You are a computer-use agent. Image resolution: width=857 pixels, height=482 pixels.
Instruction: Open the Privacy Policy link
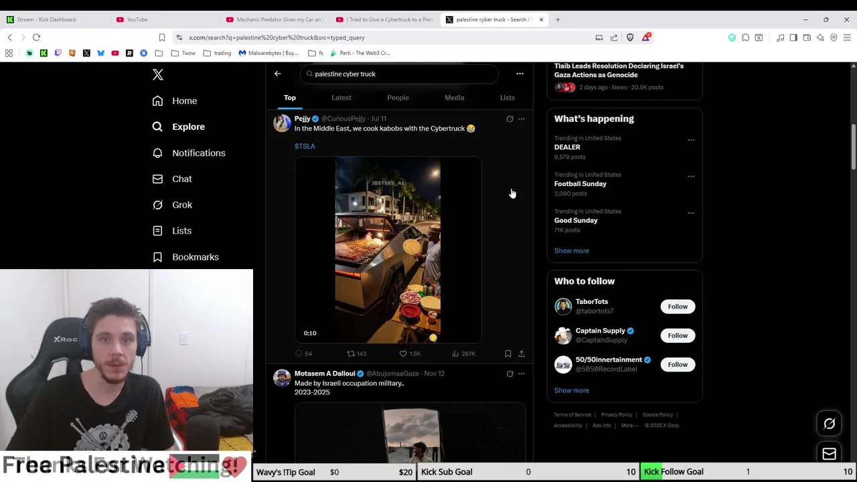point(617,414)
